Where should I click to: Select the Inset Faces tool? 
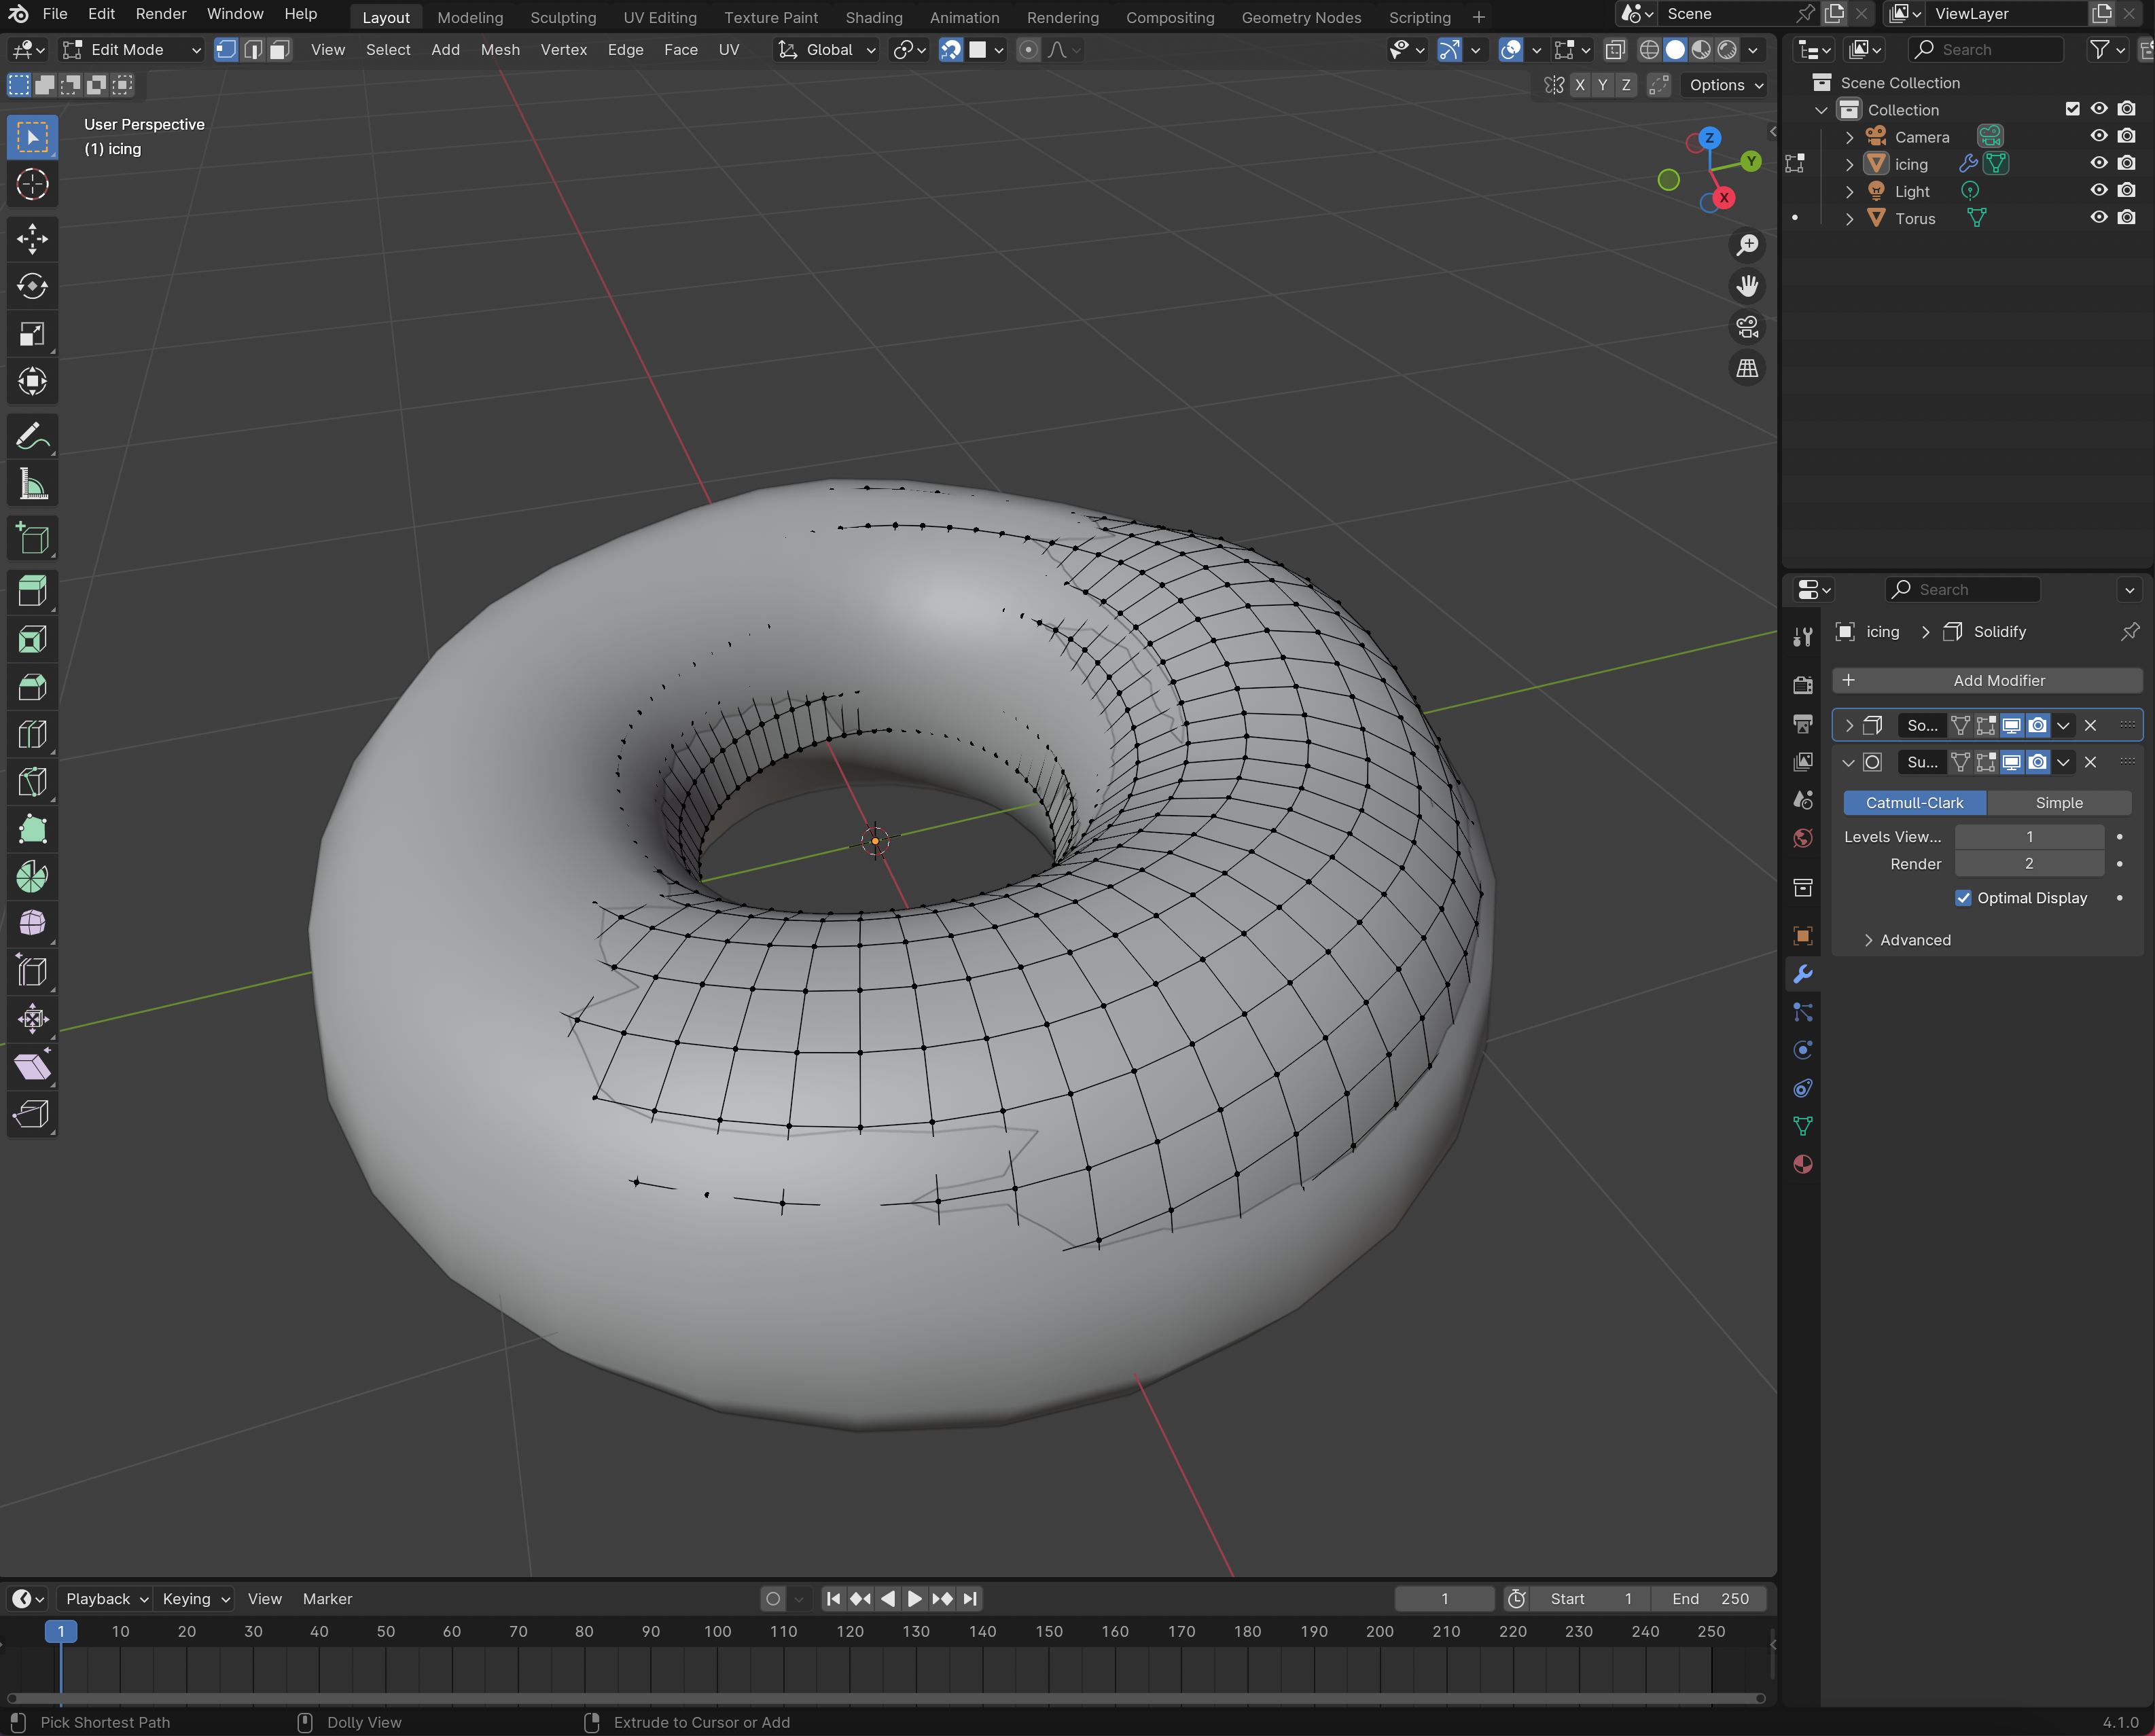[x=32, y=639]
